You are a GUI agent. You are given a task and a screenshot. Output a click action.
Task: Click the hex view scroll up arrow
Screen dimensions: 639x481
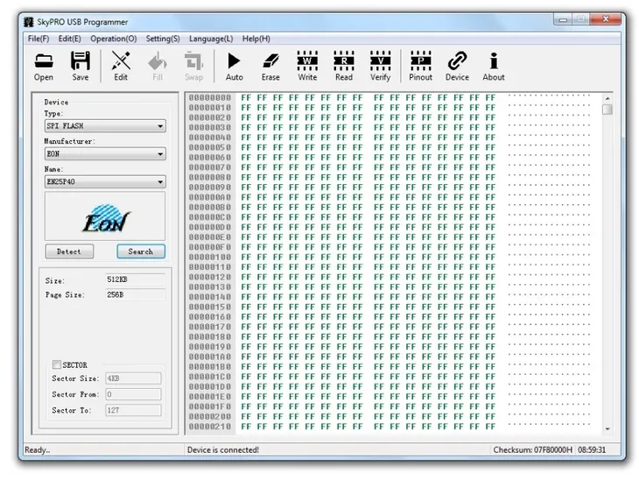point(607,98)
